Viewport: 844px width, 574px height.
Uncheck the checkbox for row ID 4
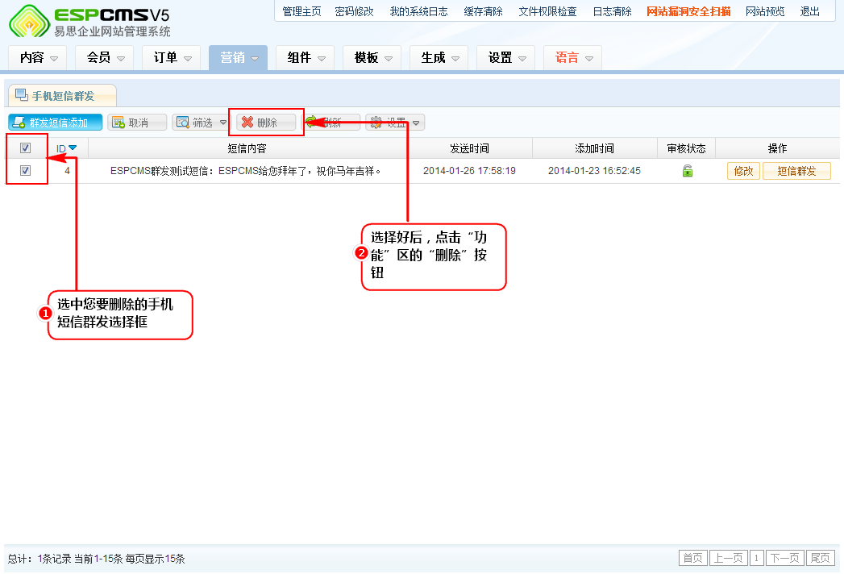tap(25, 171)
